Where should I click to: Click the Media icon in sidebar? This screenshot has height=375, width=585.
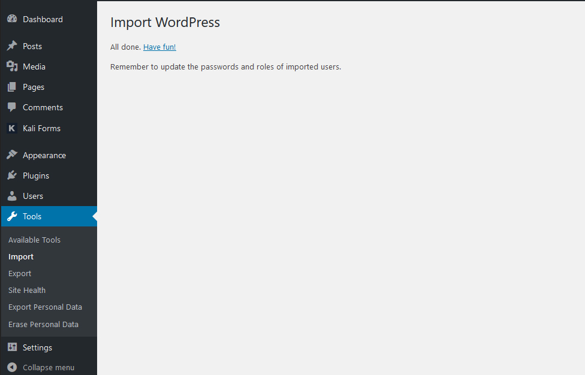click(x=12, y=66)
